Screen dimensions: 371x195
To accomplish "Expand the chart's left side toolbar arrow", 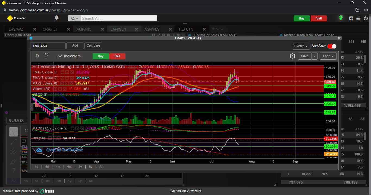I will (x=32, y=107).
